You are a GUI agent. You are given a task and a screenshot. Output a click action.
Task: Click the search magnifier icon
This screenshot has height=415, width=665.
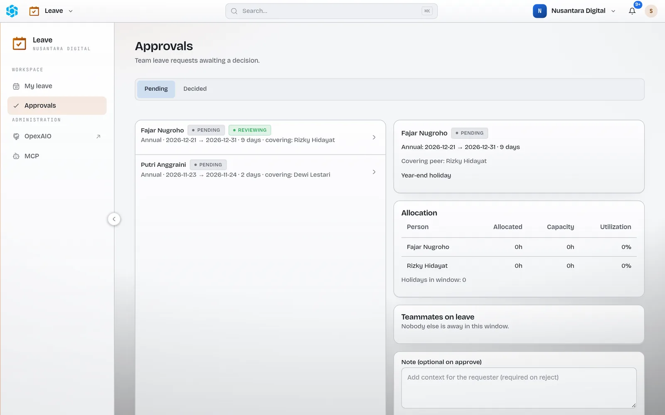coord(234,11)
